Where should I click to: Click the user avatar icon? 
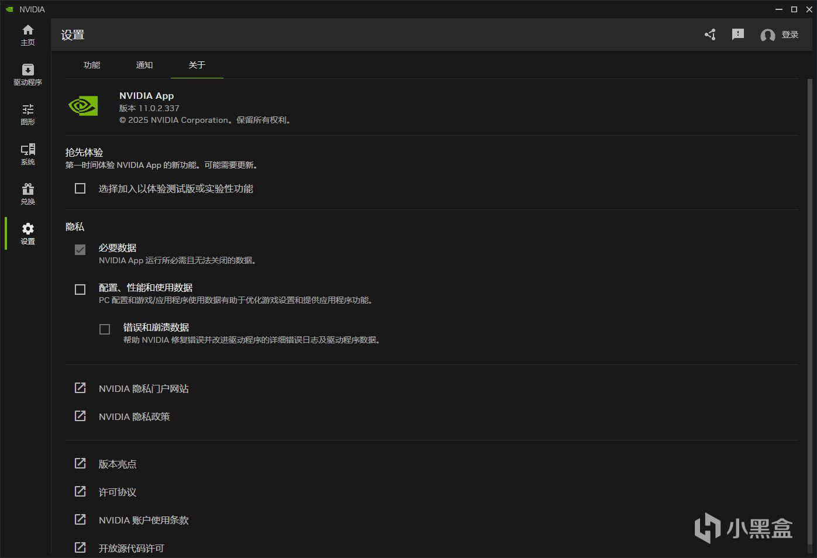tap(767, 35)
